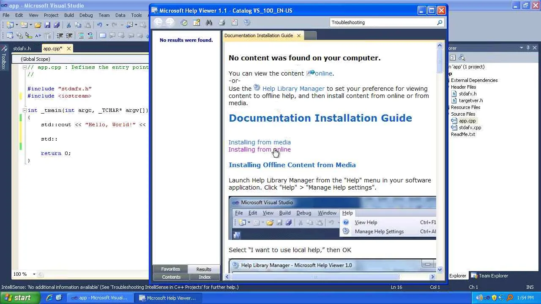The width and height of the screenshot is (541, 304).
Task: Click the Help Viewer horizontal scrollbar thumb
Action: (x=315, y=277)
